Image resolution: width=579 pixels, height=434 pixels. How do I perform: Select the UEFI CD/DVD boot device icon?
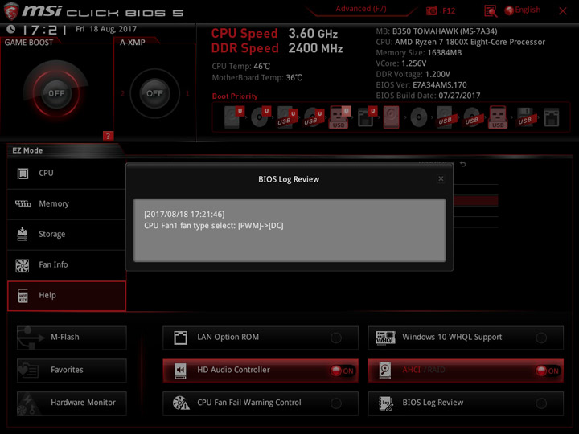(261, 117)
